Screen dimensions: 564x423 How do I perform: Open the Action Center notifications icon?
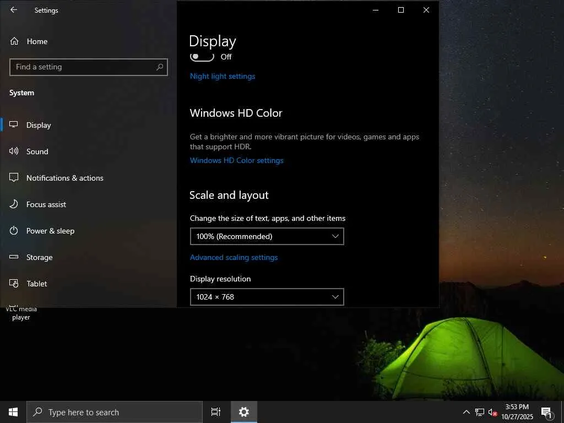click(546, 413)
